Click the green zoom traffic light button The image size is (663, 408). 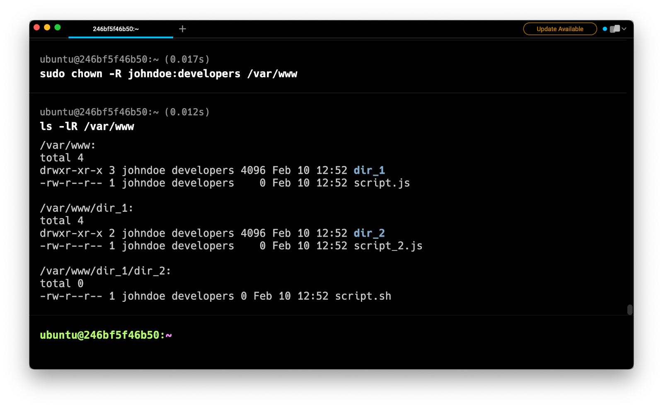click(57, 27)
